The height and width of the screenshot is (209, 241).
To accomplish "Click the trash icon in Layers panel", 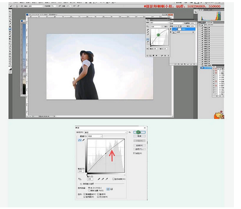I will [x=194, y=64].
